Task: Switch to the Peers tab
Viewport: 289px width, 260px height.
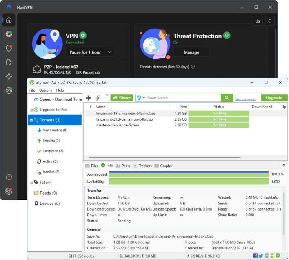Action: (123, 166)
